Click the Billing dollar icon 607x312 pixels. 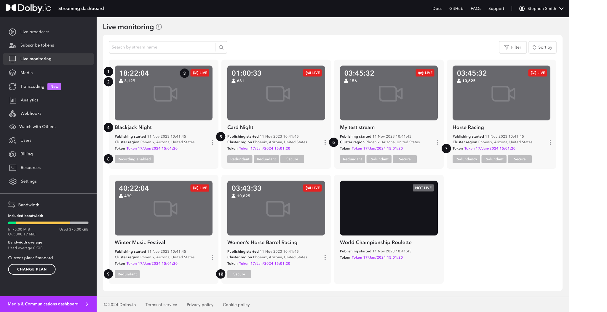click(x=12, y=154)
